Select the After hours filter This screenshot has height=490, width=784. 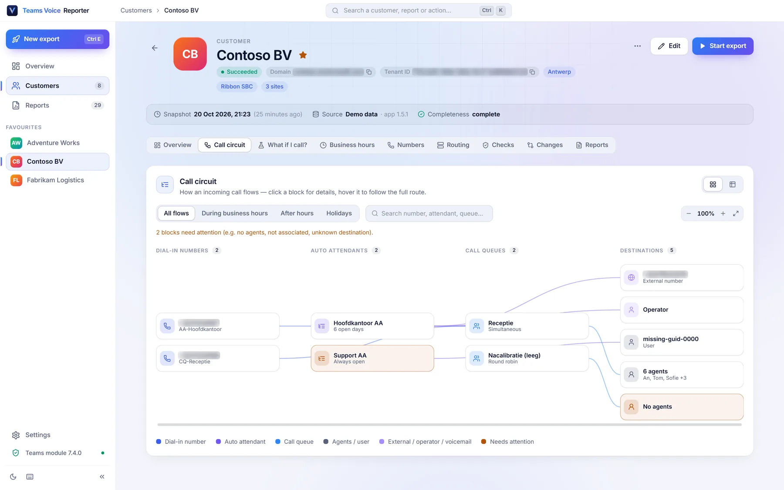tap(297, 213)
